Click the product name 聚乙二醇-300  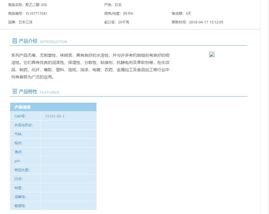pos(36,5)
